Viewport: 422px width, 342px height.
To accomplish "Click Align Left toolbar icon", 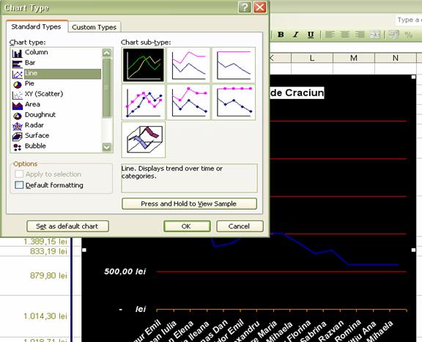I will 330,34.
